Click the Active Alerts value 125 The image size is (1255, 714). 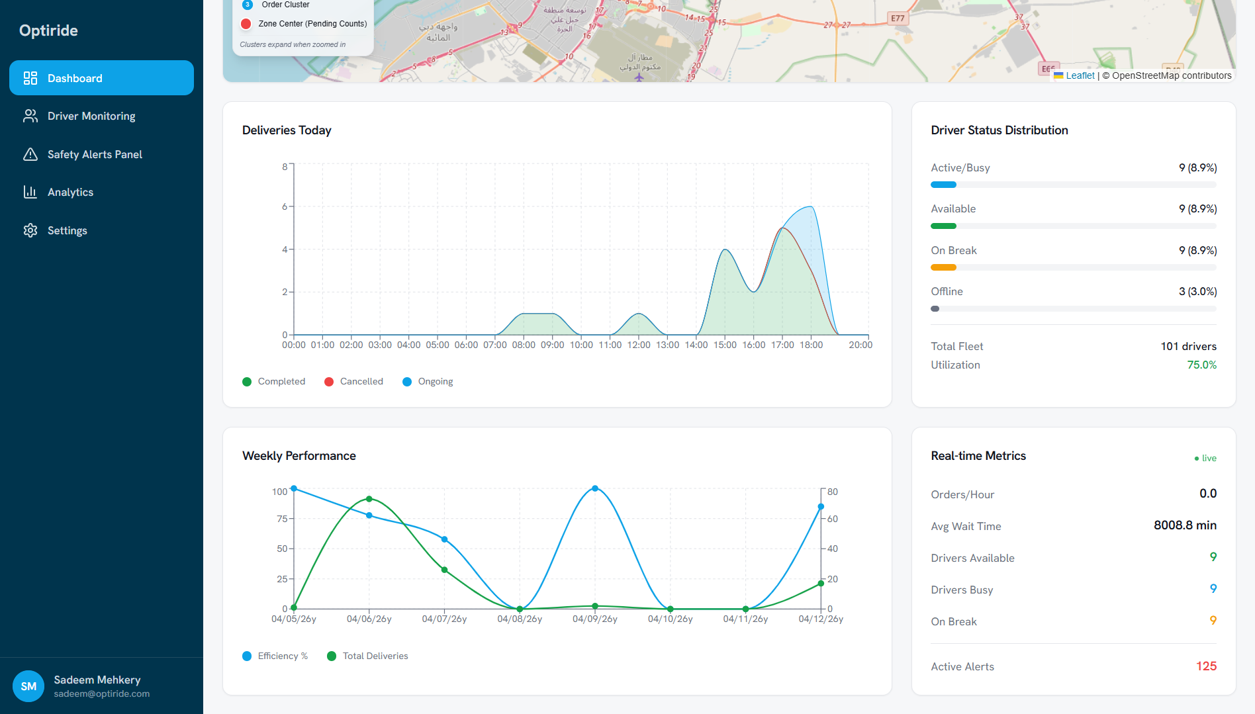[1206, 666]
